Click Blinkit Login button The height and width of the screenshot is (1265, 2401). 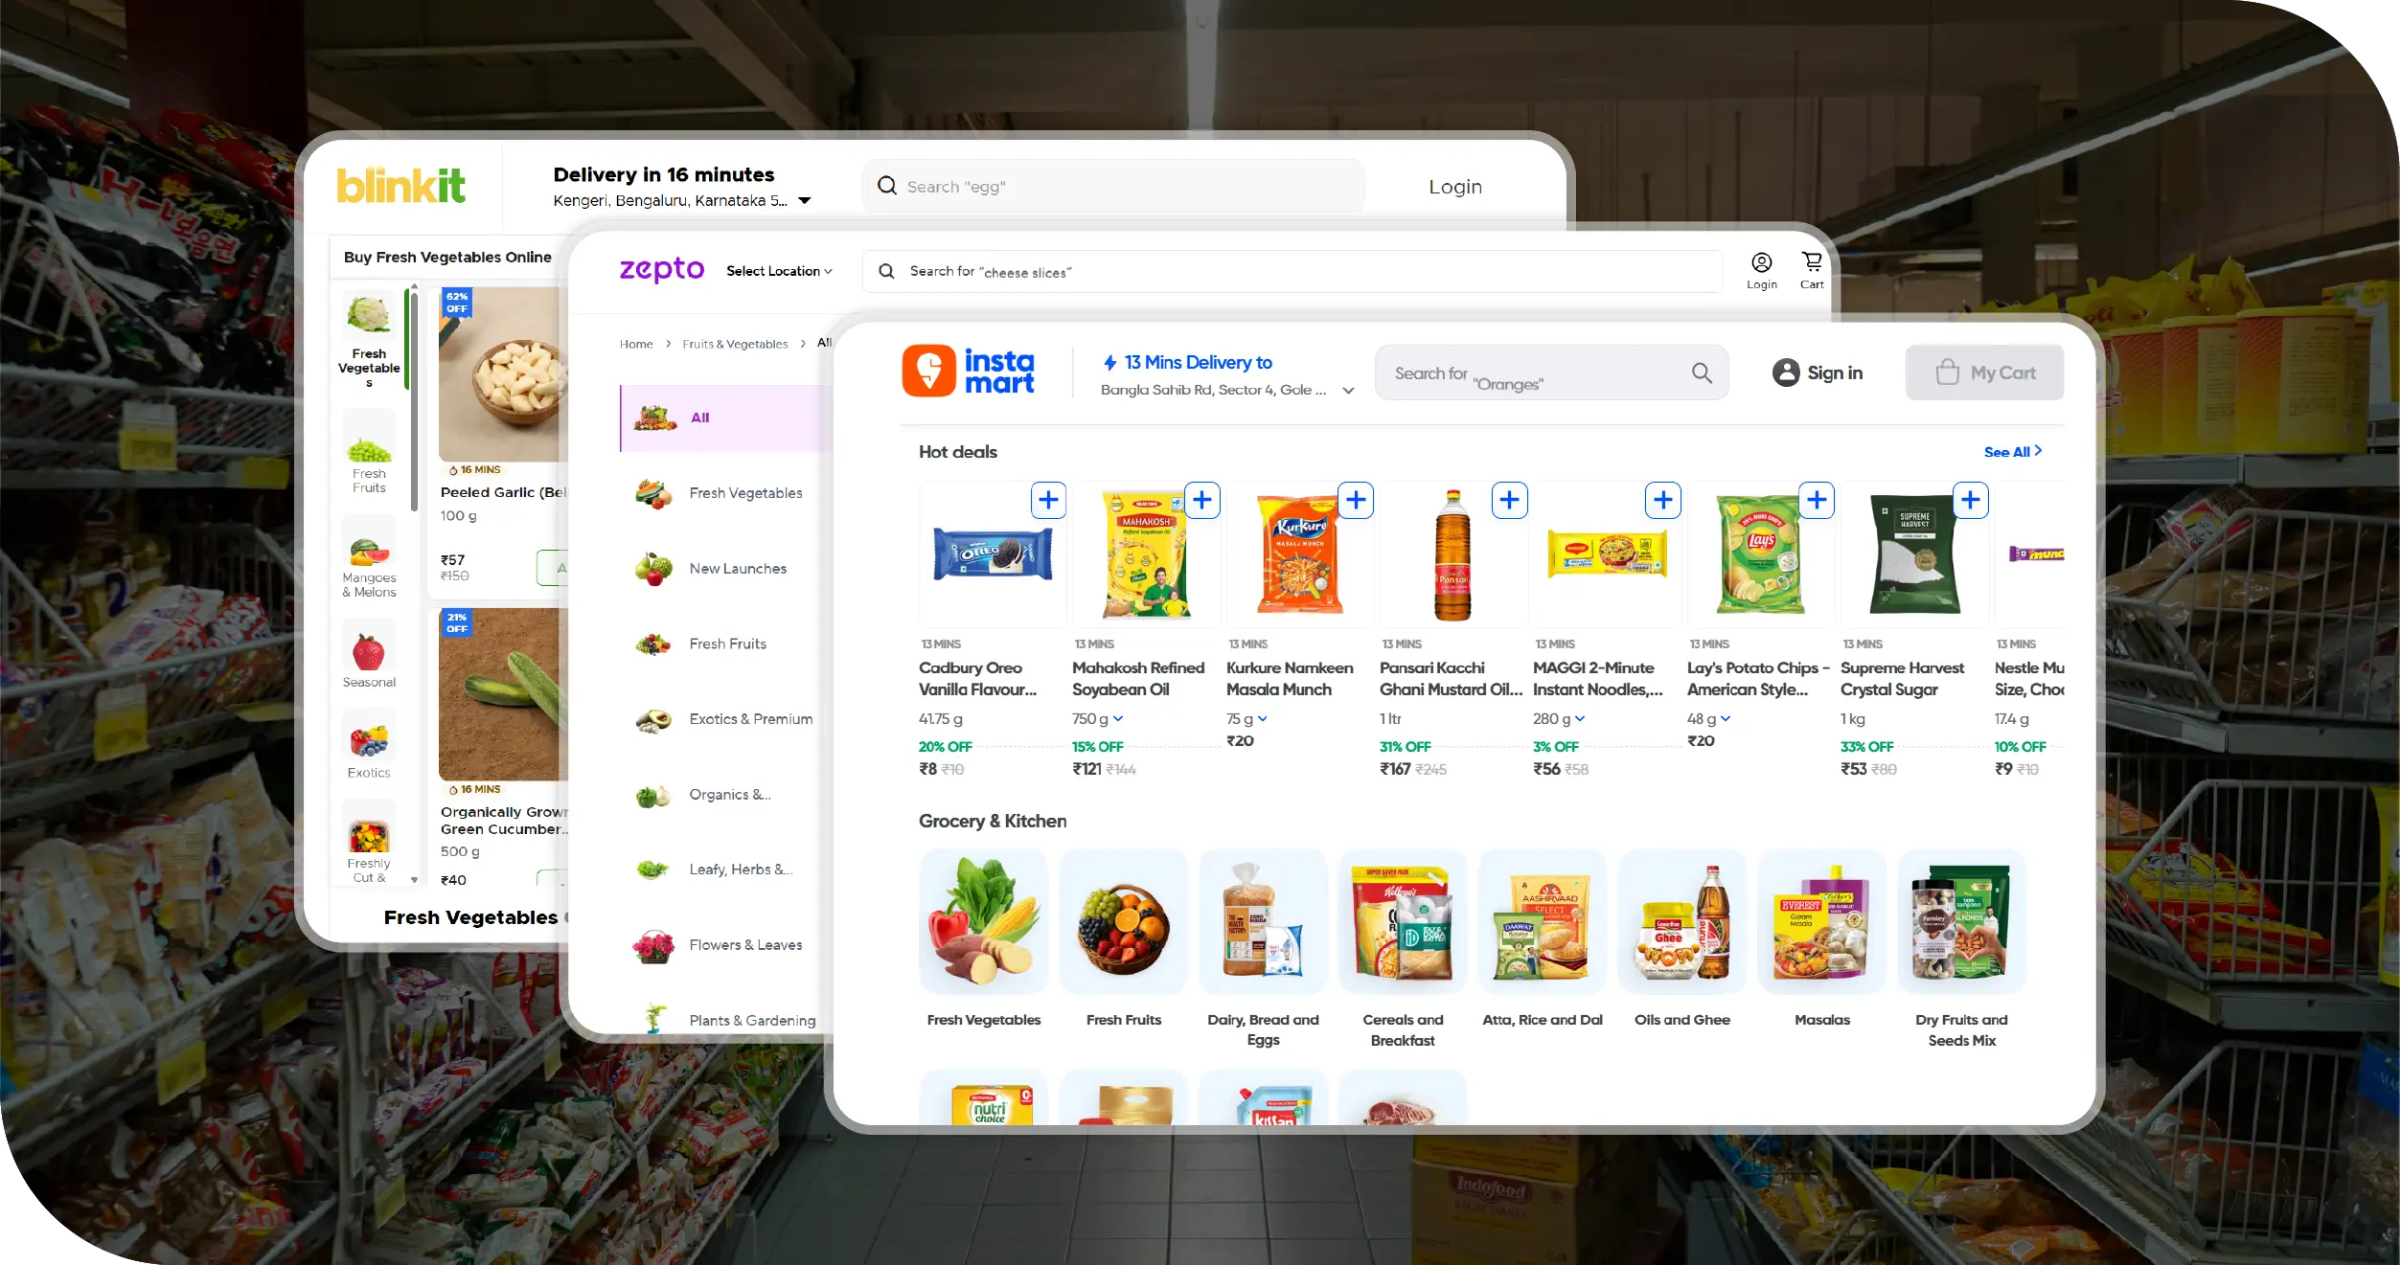click(1455, 187)
